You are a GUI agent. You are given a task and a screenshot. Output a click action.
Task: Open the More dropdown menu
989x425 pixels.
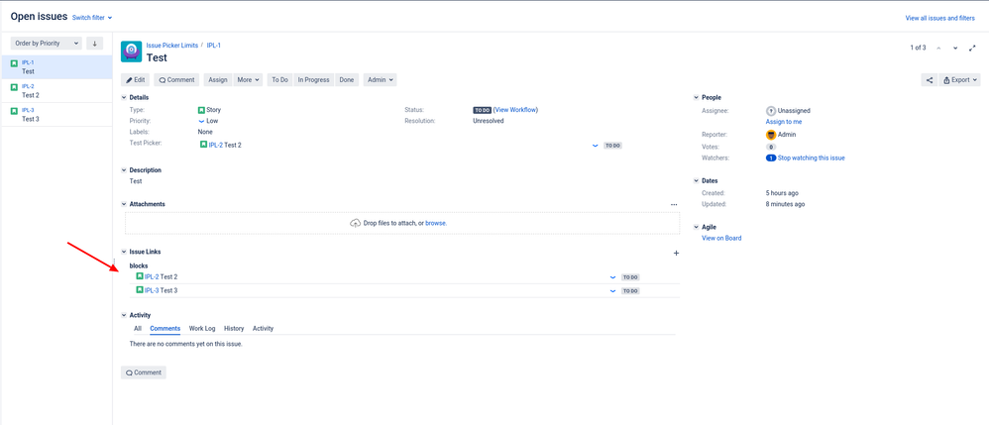[248, 80]
